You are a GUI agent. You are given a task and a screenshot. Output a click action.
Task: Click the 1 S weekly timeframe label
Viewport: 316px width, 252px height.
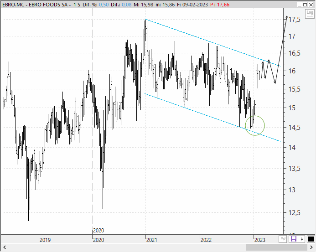(77, 5)
